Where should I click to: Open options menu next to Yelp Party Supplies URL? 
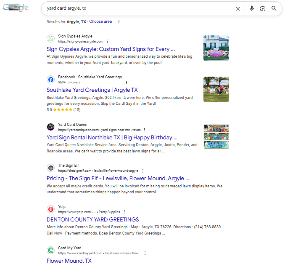125,212
